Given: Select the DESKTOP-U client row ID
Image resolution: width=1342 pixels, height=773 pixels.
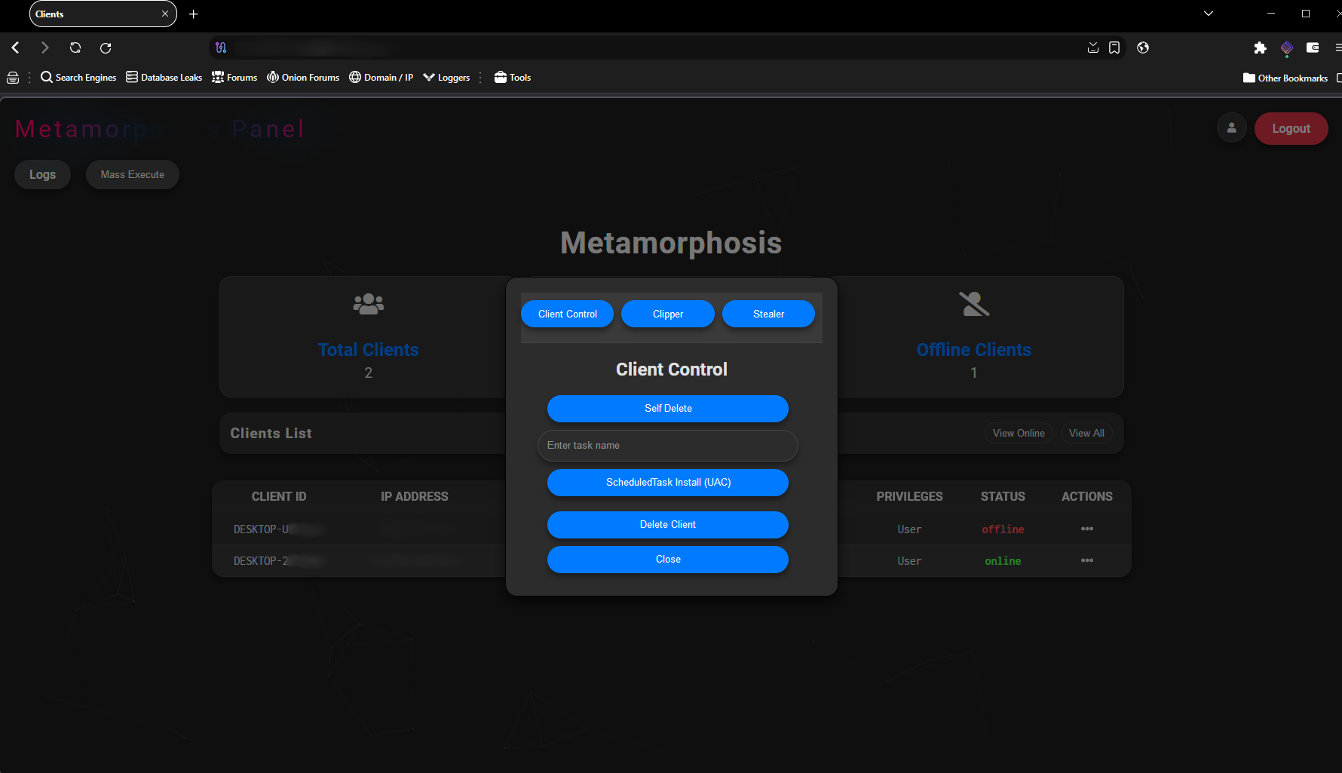Looking at the screenshot, I should tap(278, 529).
